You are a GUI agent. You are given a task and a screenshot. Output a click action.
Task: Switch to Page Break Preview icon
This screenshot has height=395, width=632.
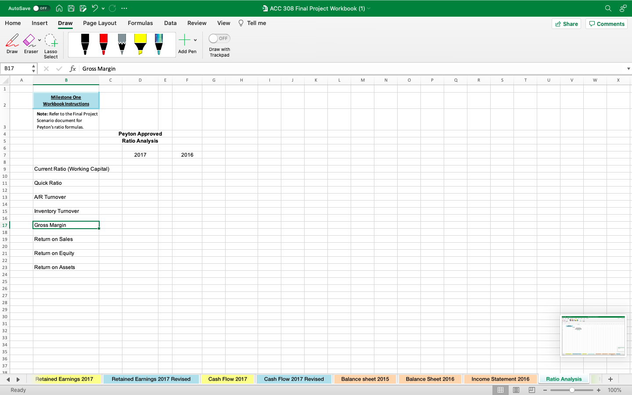(532, 390)
